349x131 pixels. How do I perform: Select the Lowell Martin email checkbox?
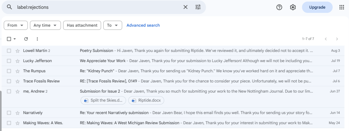(x=9, y=51)
